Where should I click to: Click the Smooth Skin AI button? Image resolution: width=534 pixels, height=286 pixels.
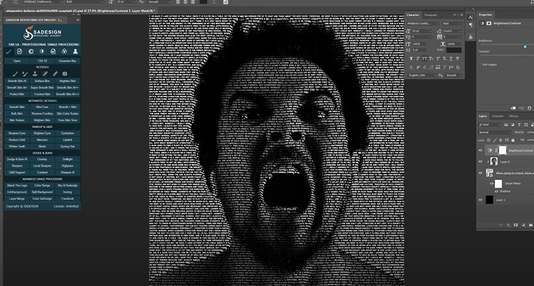click(17, 81)
